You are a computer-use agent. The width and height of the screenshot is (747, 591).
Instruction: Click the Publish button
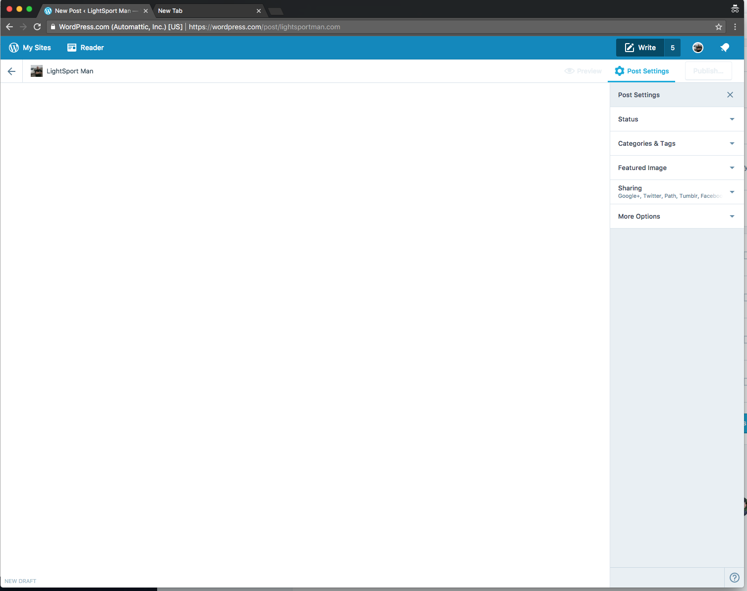[x=708, y=71]
